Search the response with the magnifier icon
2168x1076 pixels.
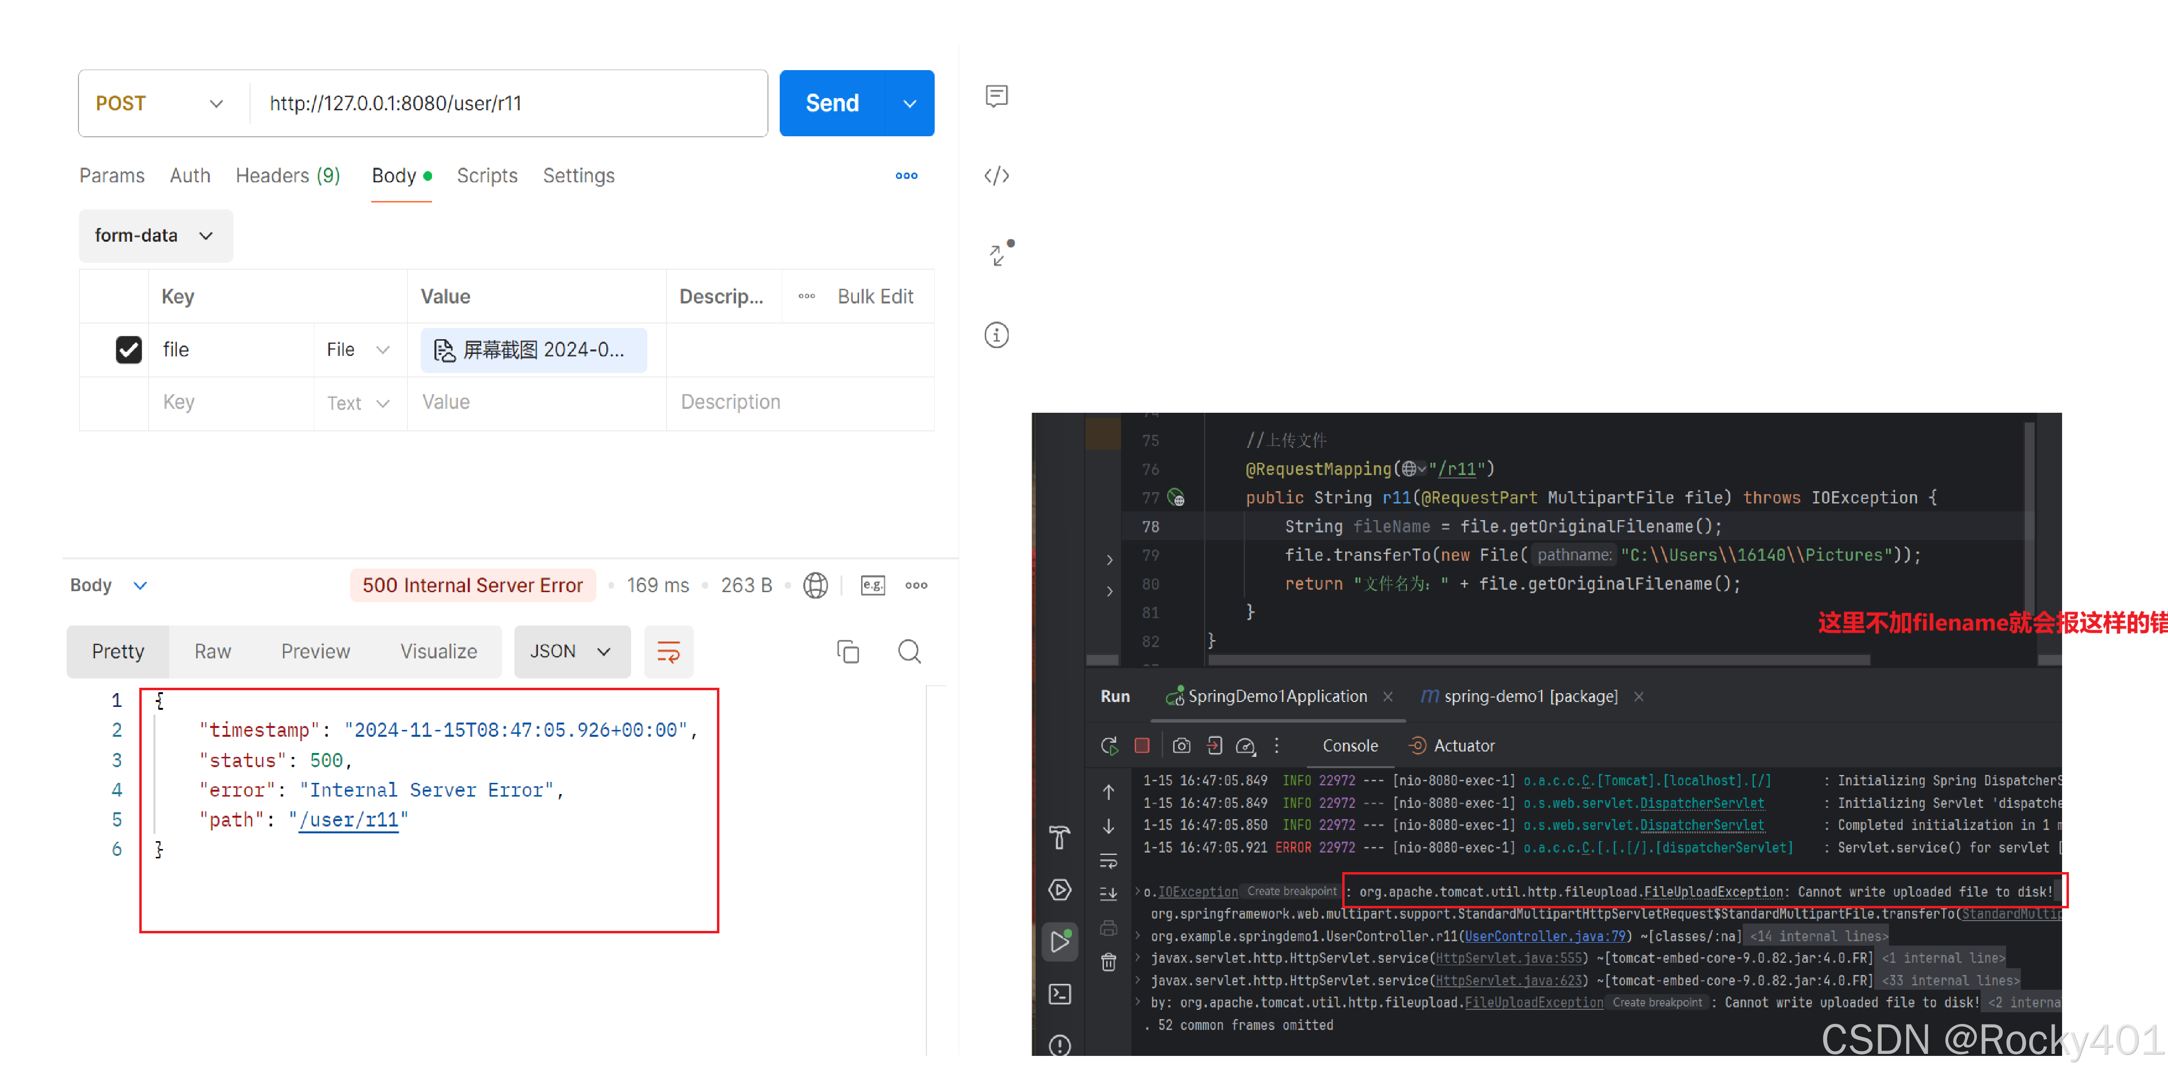[909, 652]
